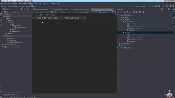Select META-INF folder in Project tree
This screenshot has height=98, width=175.
point(17,32)
